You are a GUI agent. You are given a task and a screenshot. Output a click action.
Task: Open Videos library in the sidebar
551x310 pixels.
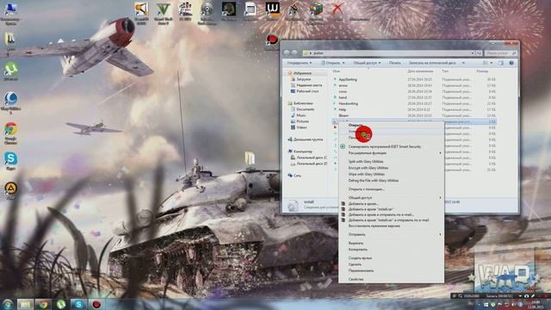coord(301,127)
